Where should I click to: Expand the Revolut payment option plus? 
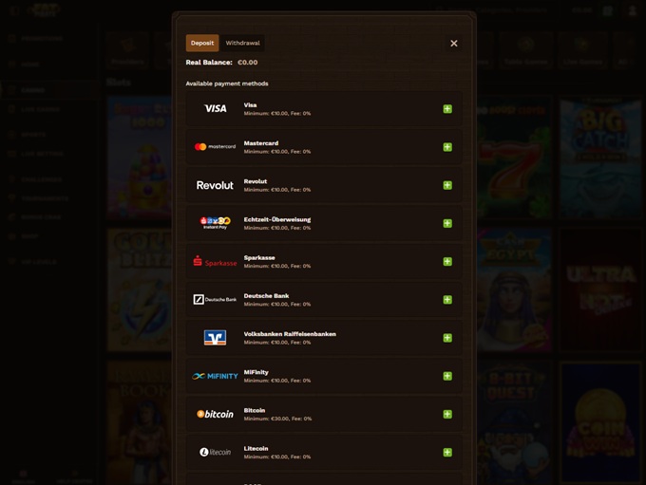tap(447, 185)
